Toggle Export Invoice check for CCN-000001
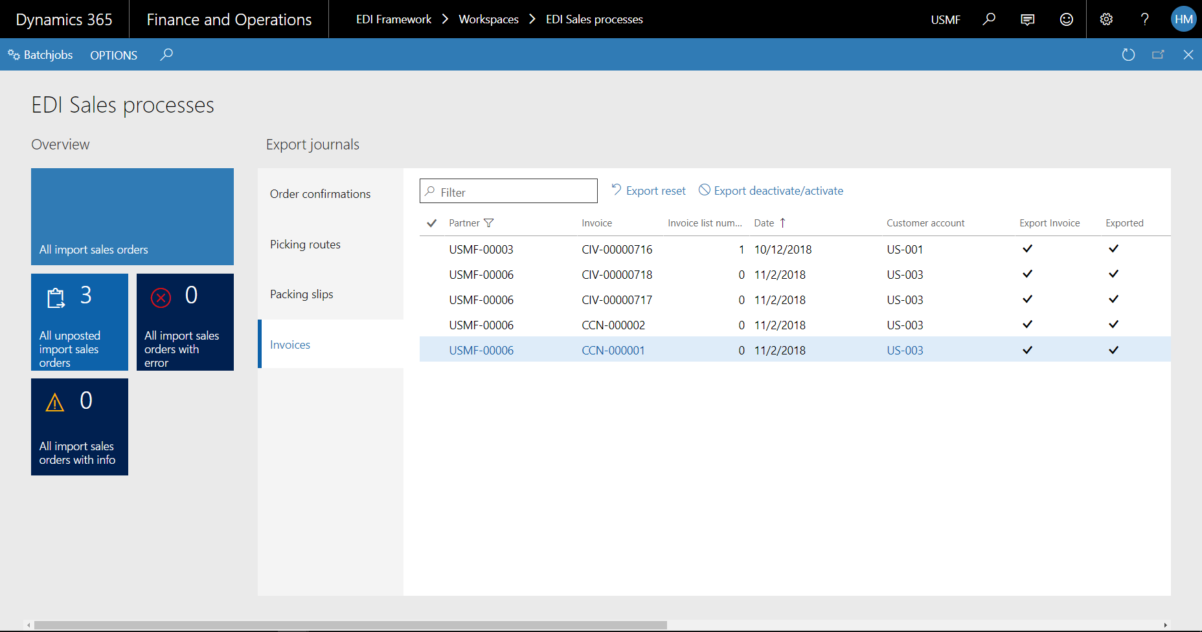This screenshot has width=1202, height=632. click(1027, 350)
